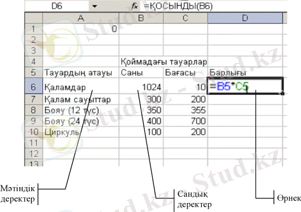This screenshot has height=212, width=301.
Task: Click cell A1 containing 0
Action: tap(81, 29)
